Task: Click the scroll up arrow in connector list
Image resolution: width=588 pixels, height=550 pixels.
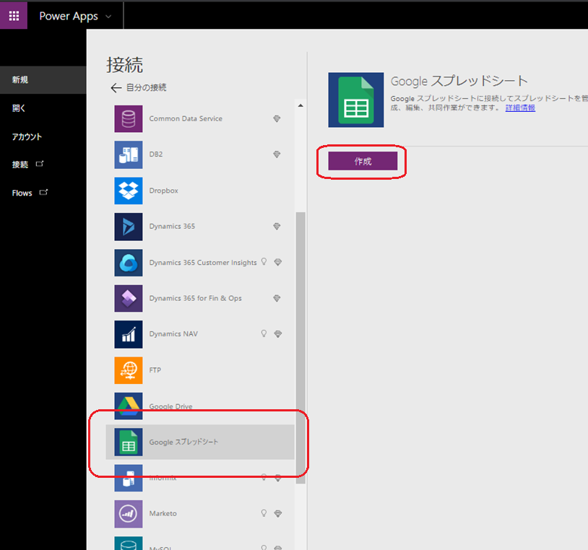Action: 301,105
